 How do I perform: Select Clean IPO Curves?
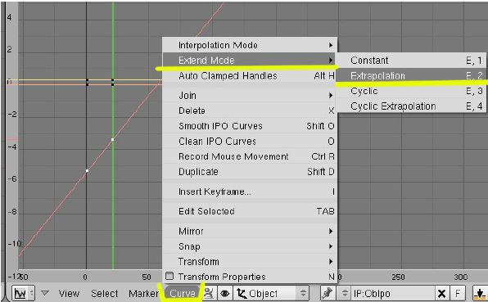coord(250,142)
